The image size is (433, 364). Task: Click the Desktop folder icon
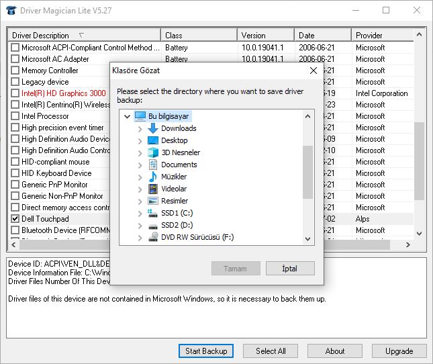(x=152, y=140)
